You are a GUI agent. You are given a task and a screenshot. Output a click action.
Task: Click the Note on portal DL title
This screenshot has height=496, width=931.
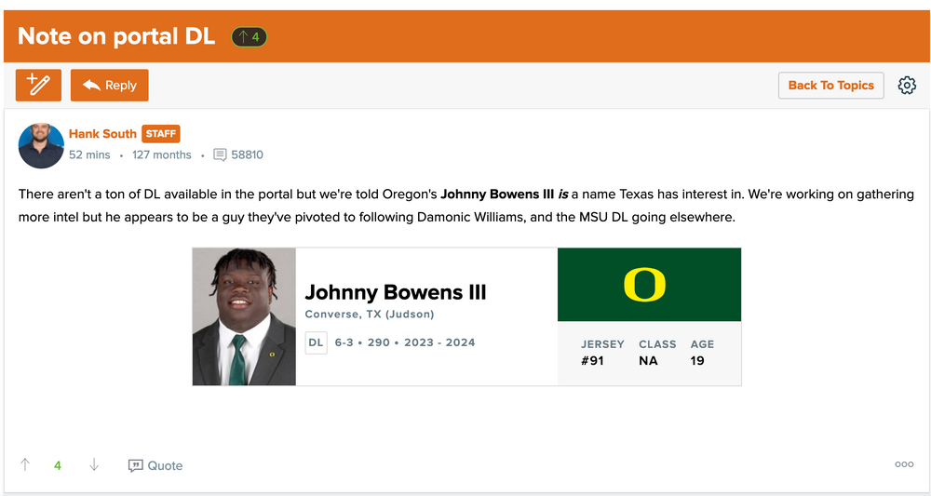(x=116, y=36)
